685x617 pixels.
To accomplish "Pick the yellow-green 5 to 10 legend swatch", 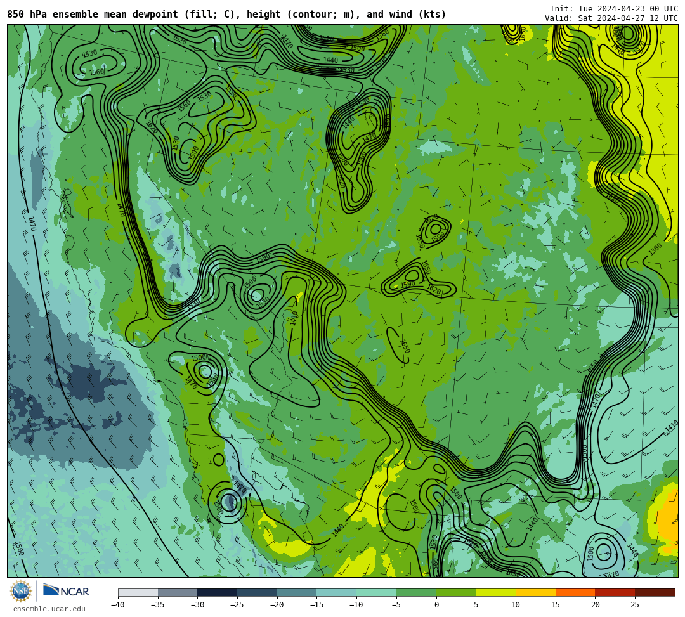I will (496, 592).
